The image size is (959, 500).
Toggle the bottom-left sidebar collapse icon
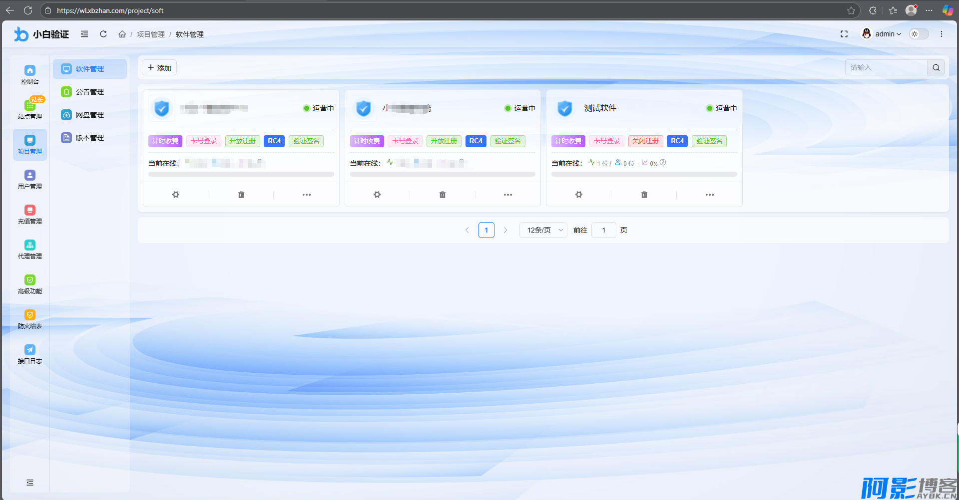click(30, 483)
